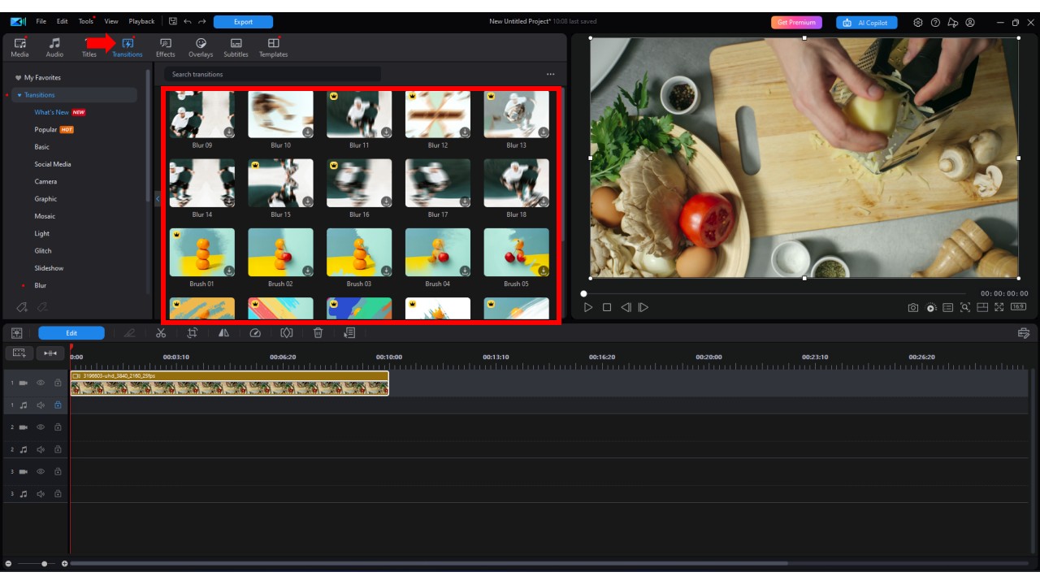The height and width of the screenshot is (585, 1040).
Task: Split the clip with the scissors tool
Action: click(x=161, y=333)
